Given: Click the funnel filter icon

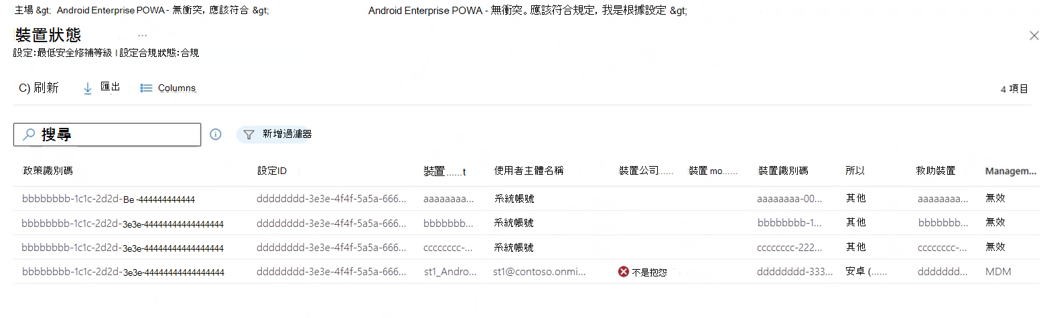Looking at the screenshot, I should [x=249, y=135].
